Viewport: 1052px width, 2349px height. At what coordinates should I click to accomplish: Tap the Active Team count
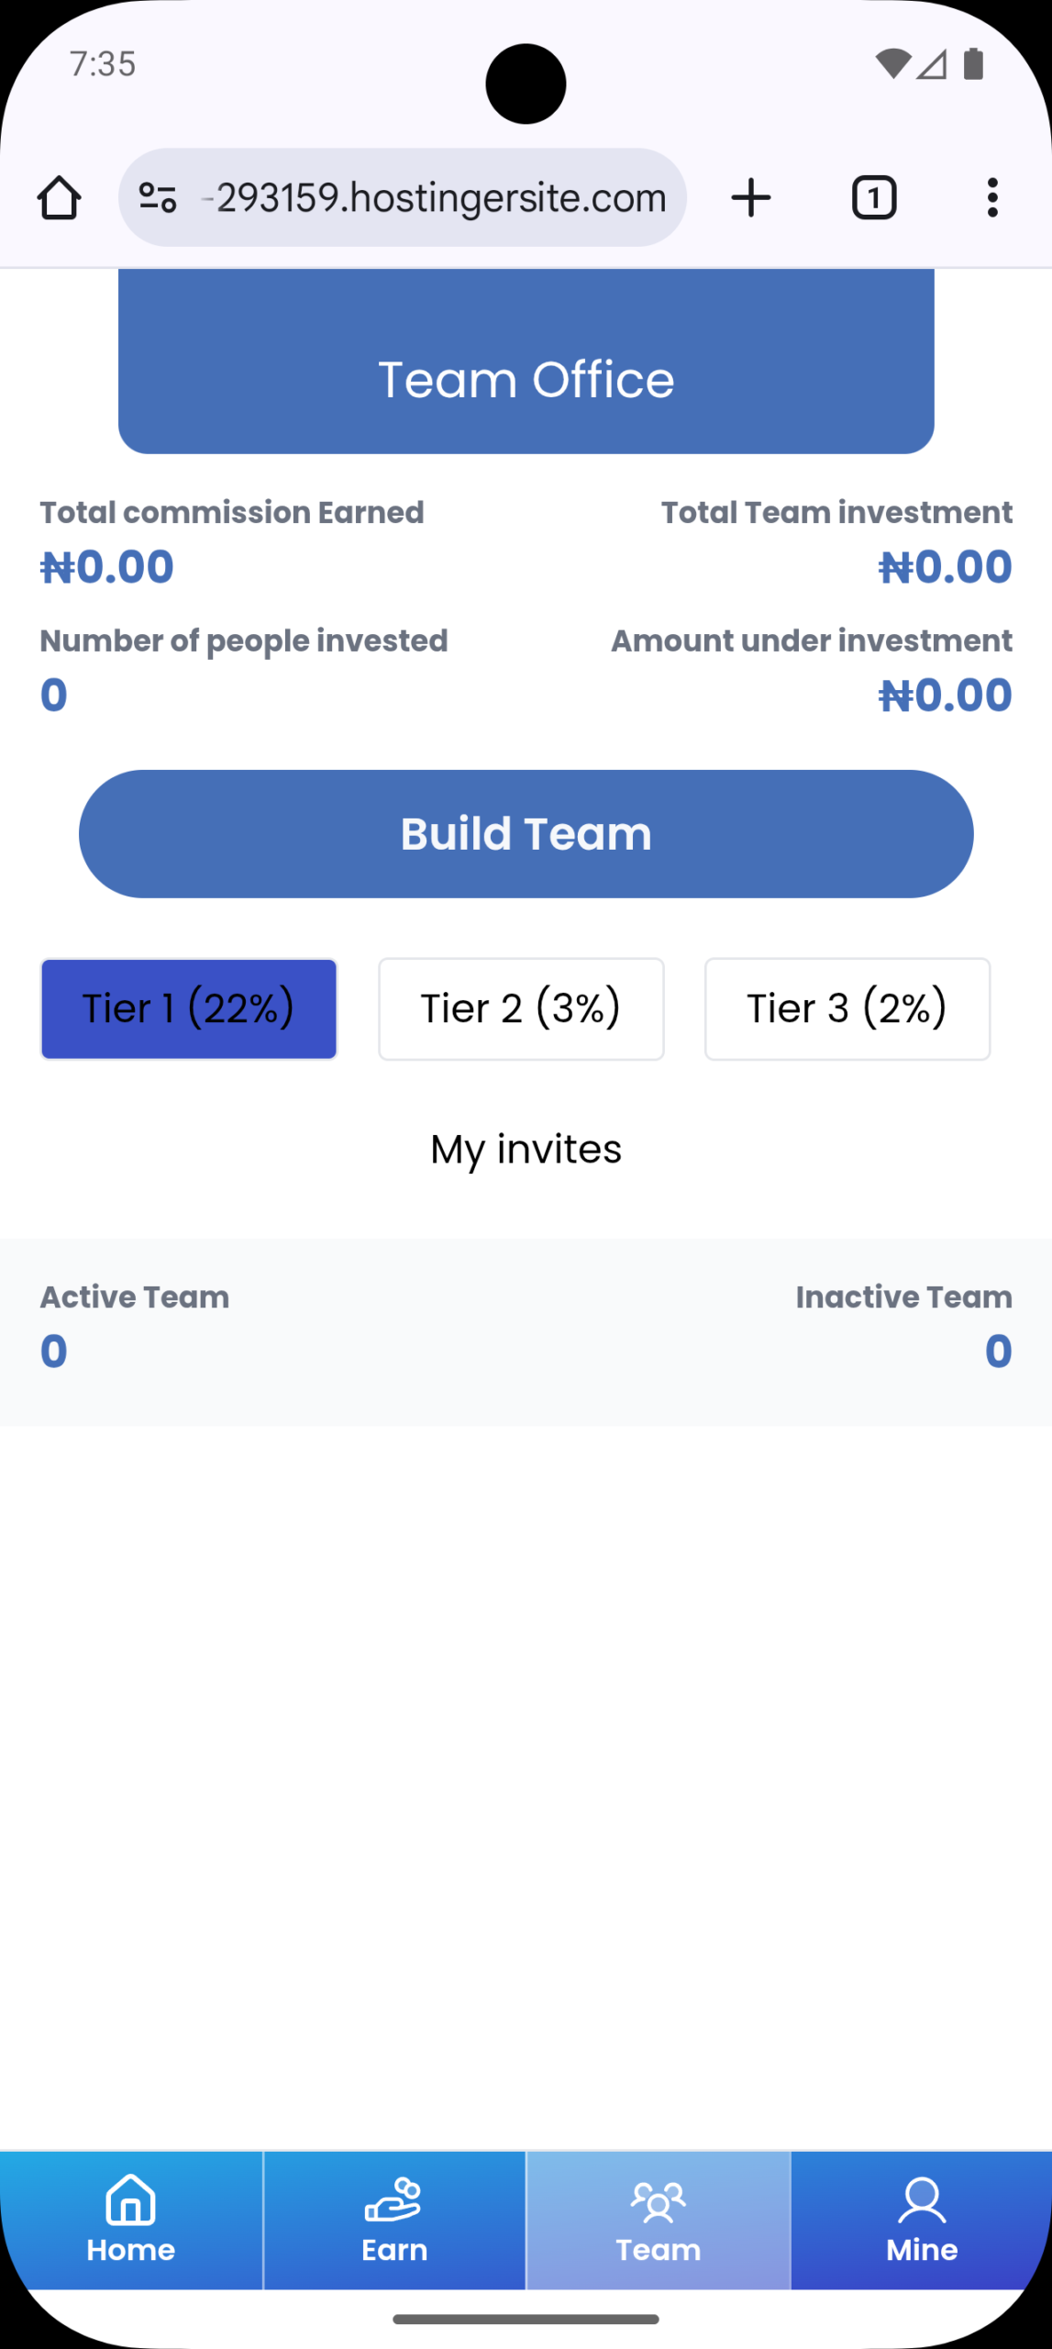tap(54, 1351)
